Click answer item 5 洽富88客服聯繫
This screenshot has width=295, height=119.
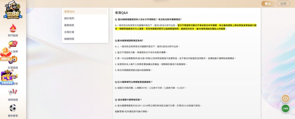[134, 70]
